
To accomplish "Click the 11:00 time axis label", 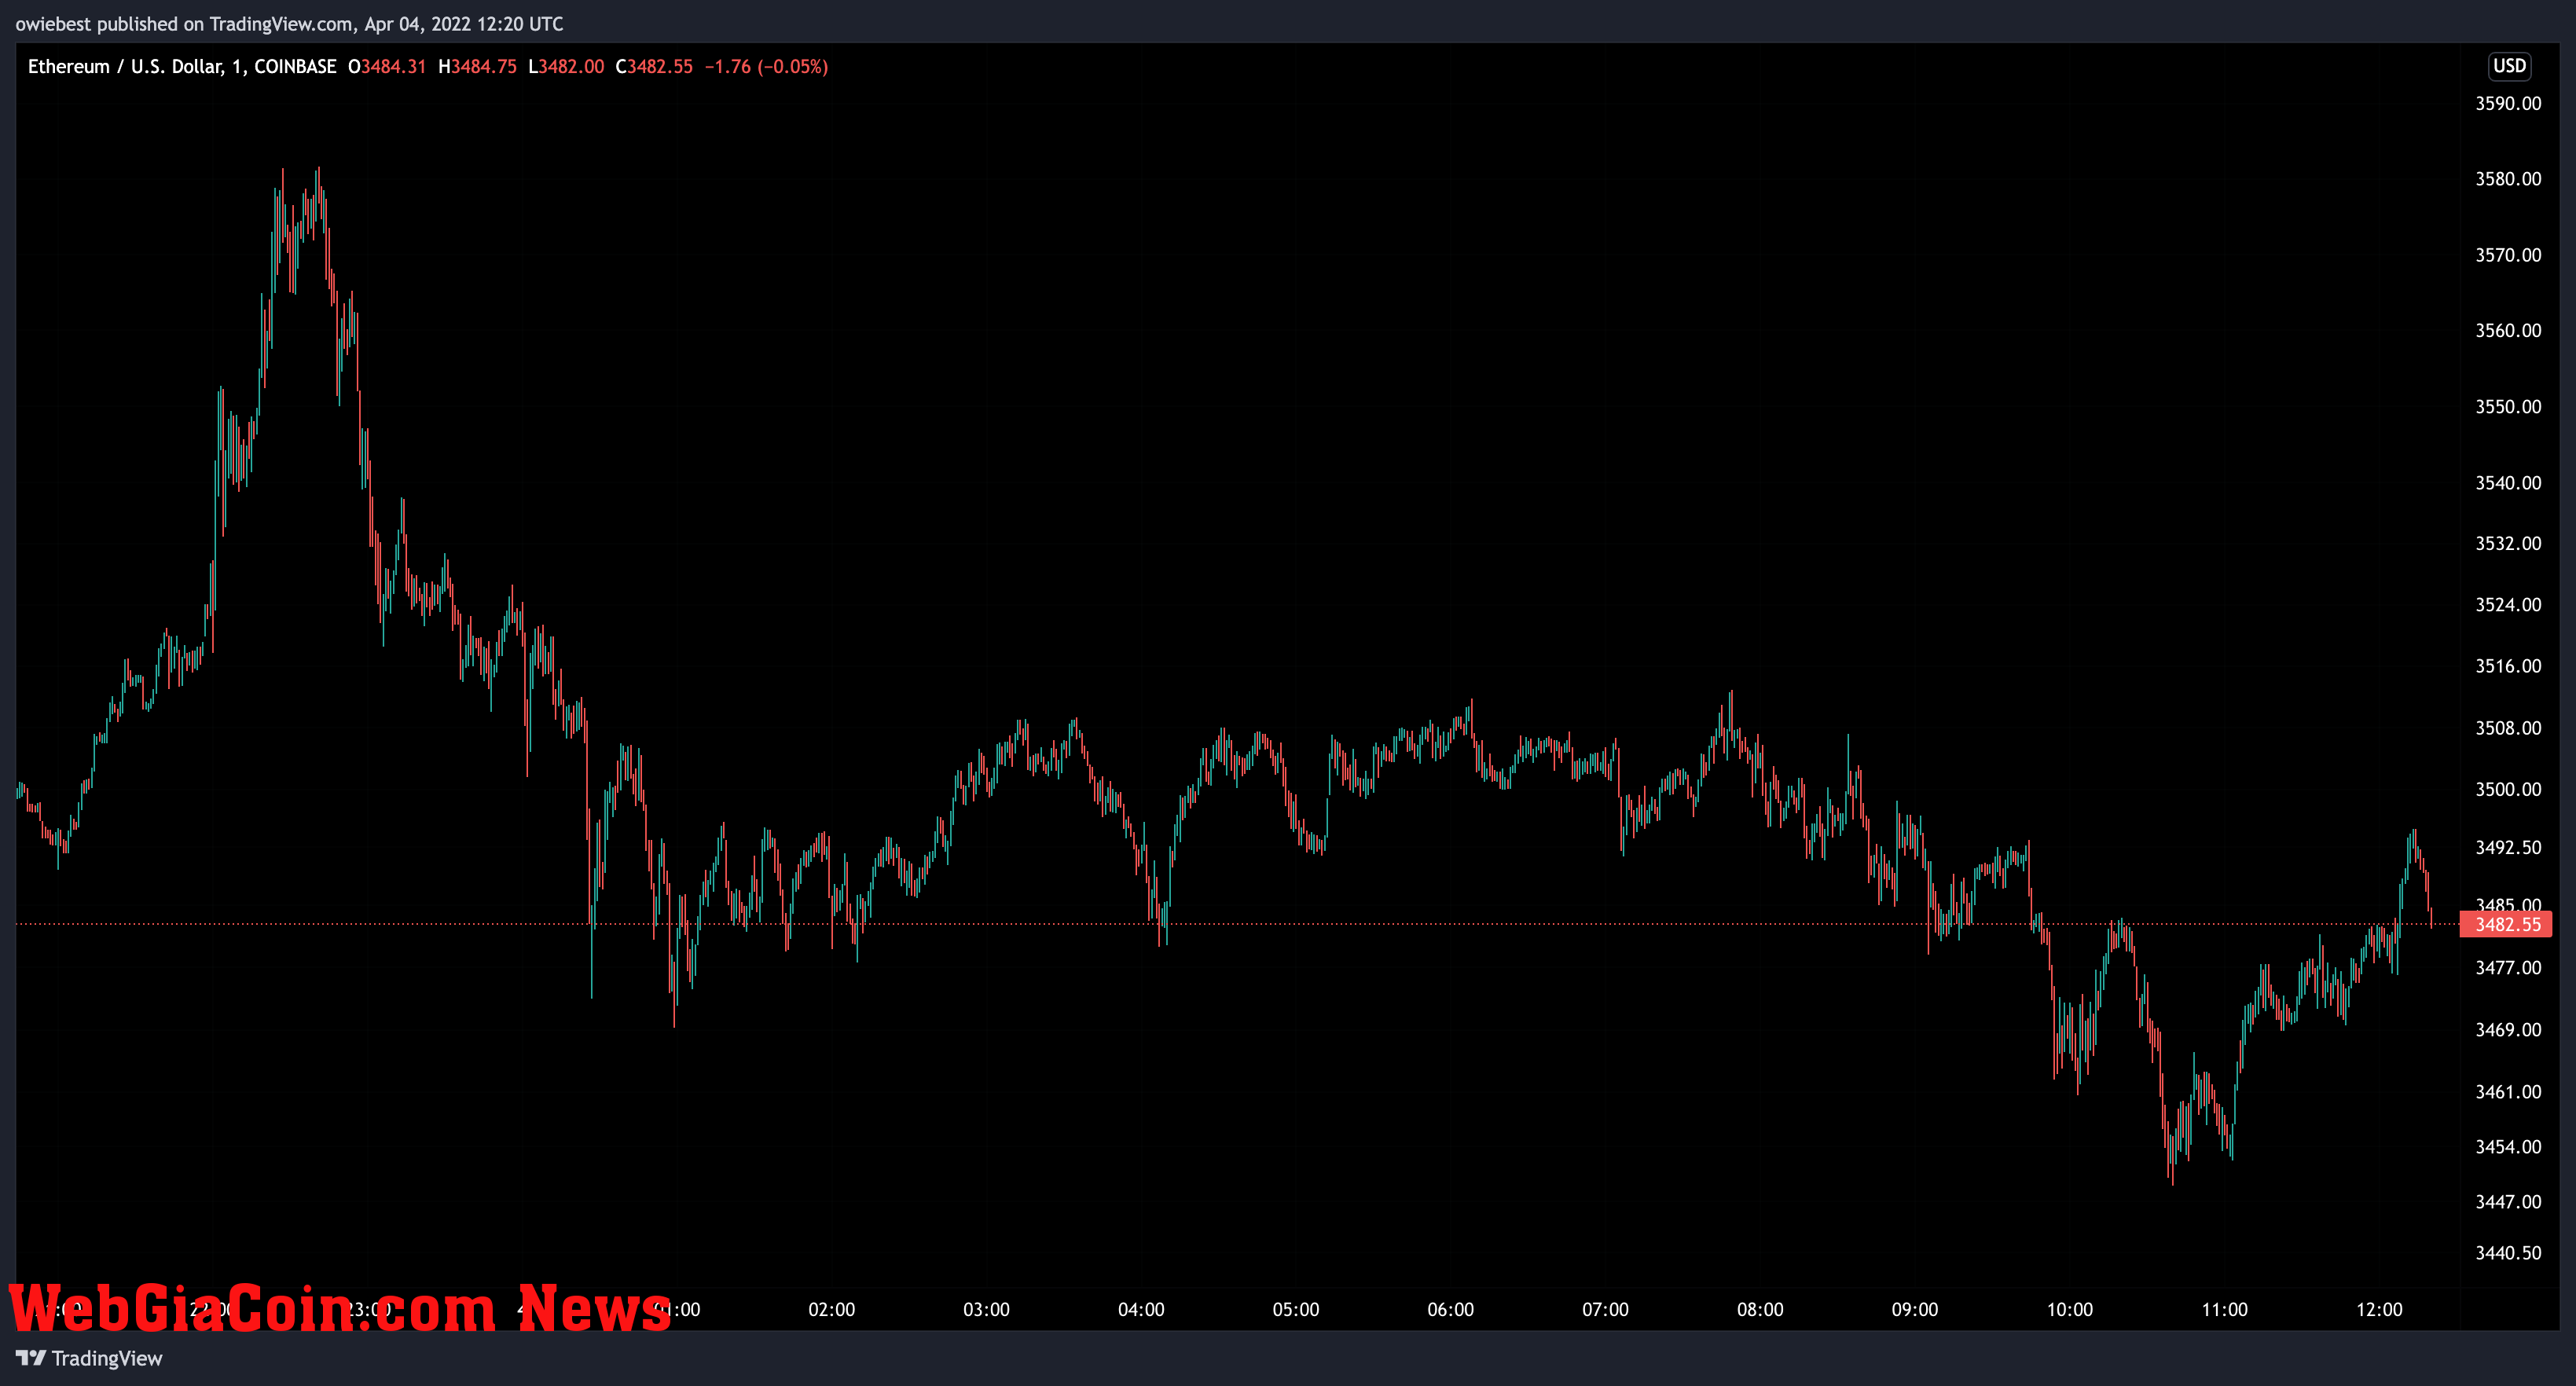I will tap(2224, 1309).
